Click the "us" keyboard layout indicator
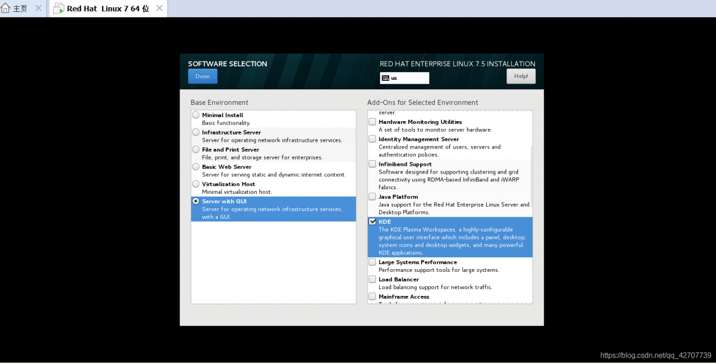The height and width of the screenshot is (364, 716). tap(404, 78)
